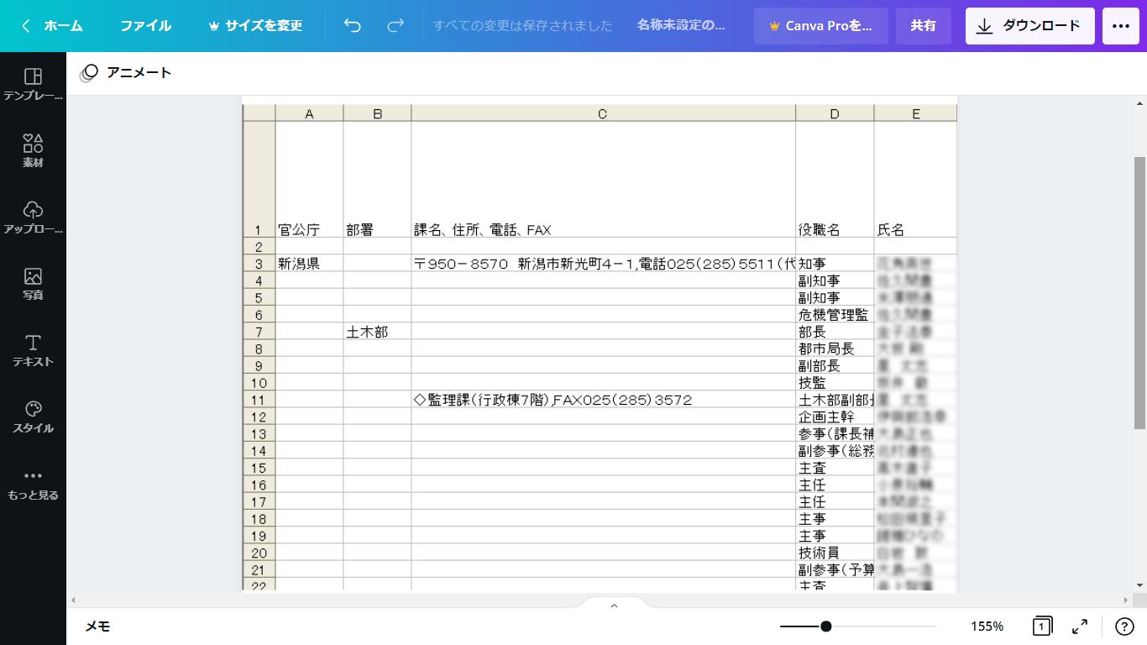Open the page grid view icon
Screen dimensions: 1147x645
pos(1042,627)
